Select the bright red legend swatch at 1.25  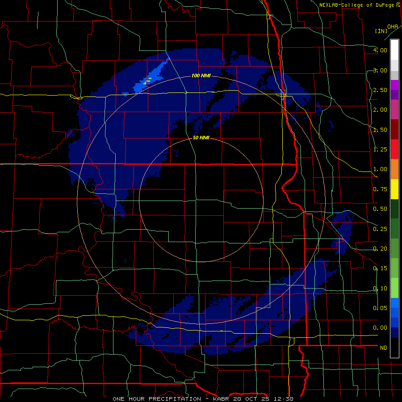click(x=394, y=149)
